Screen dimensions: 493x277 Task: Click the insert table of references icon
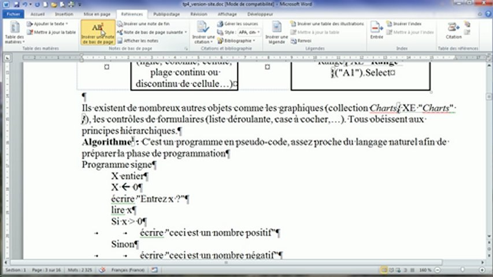467,24
